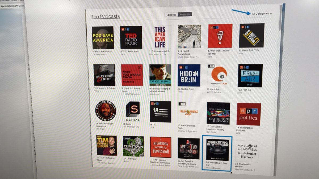Image resolution: width=319 pixels, height=179 pixels.
Task: Open the Suspect Convictions artwork
Action: [x=189, y=37]
